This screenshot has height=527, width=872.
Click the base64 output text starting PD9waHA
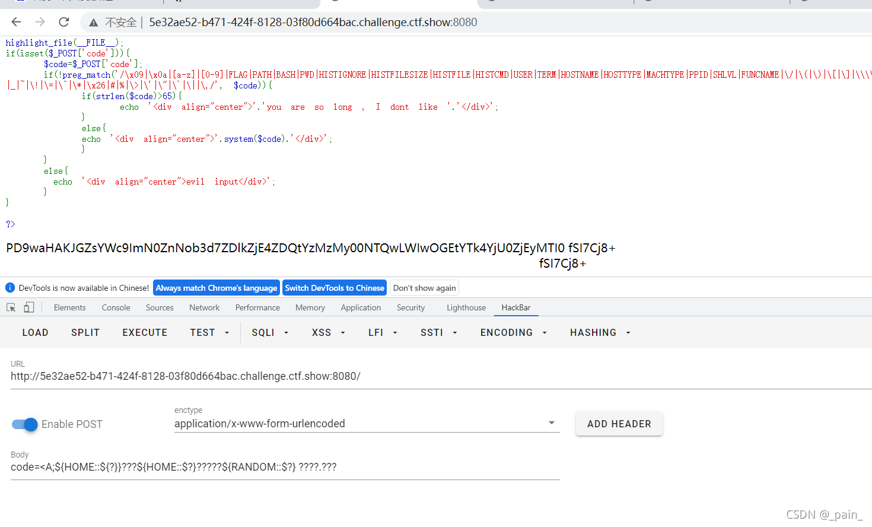311,248
